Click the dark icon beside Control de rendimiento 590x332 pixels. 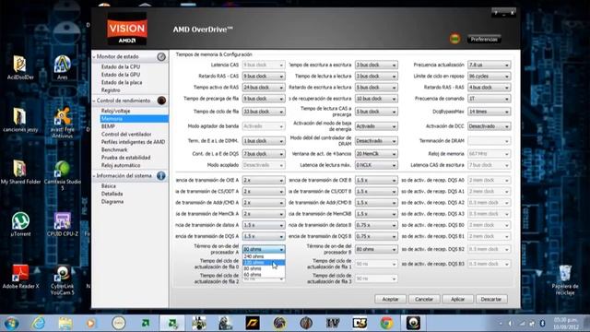pyautogui.click(x=161, y=101)
